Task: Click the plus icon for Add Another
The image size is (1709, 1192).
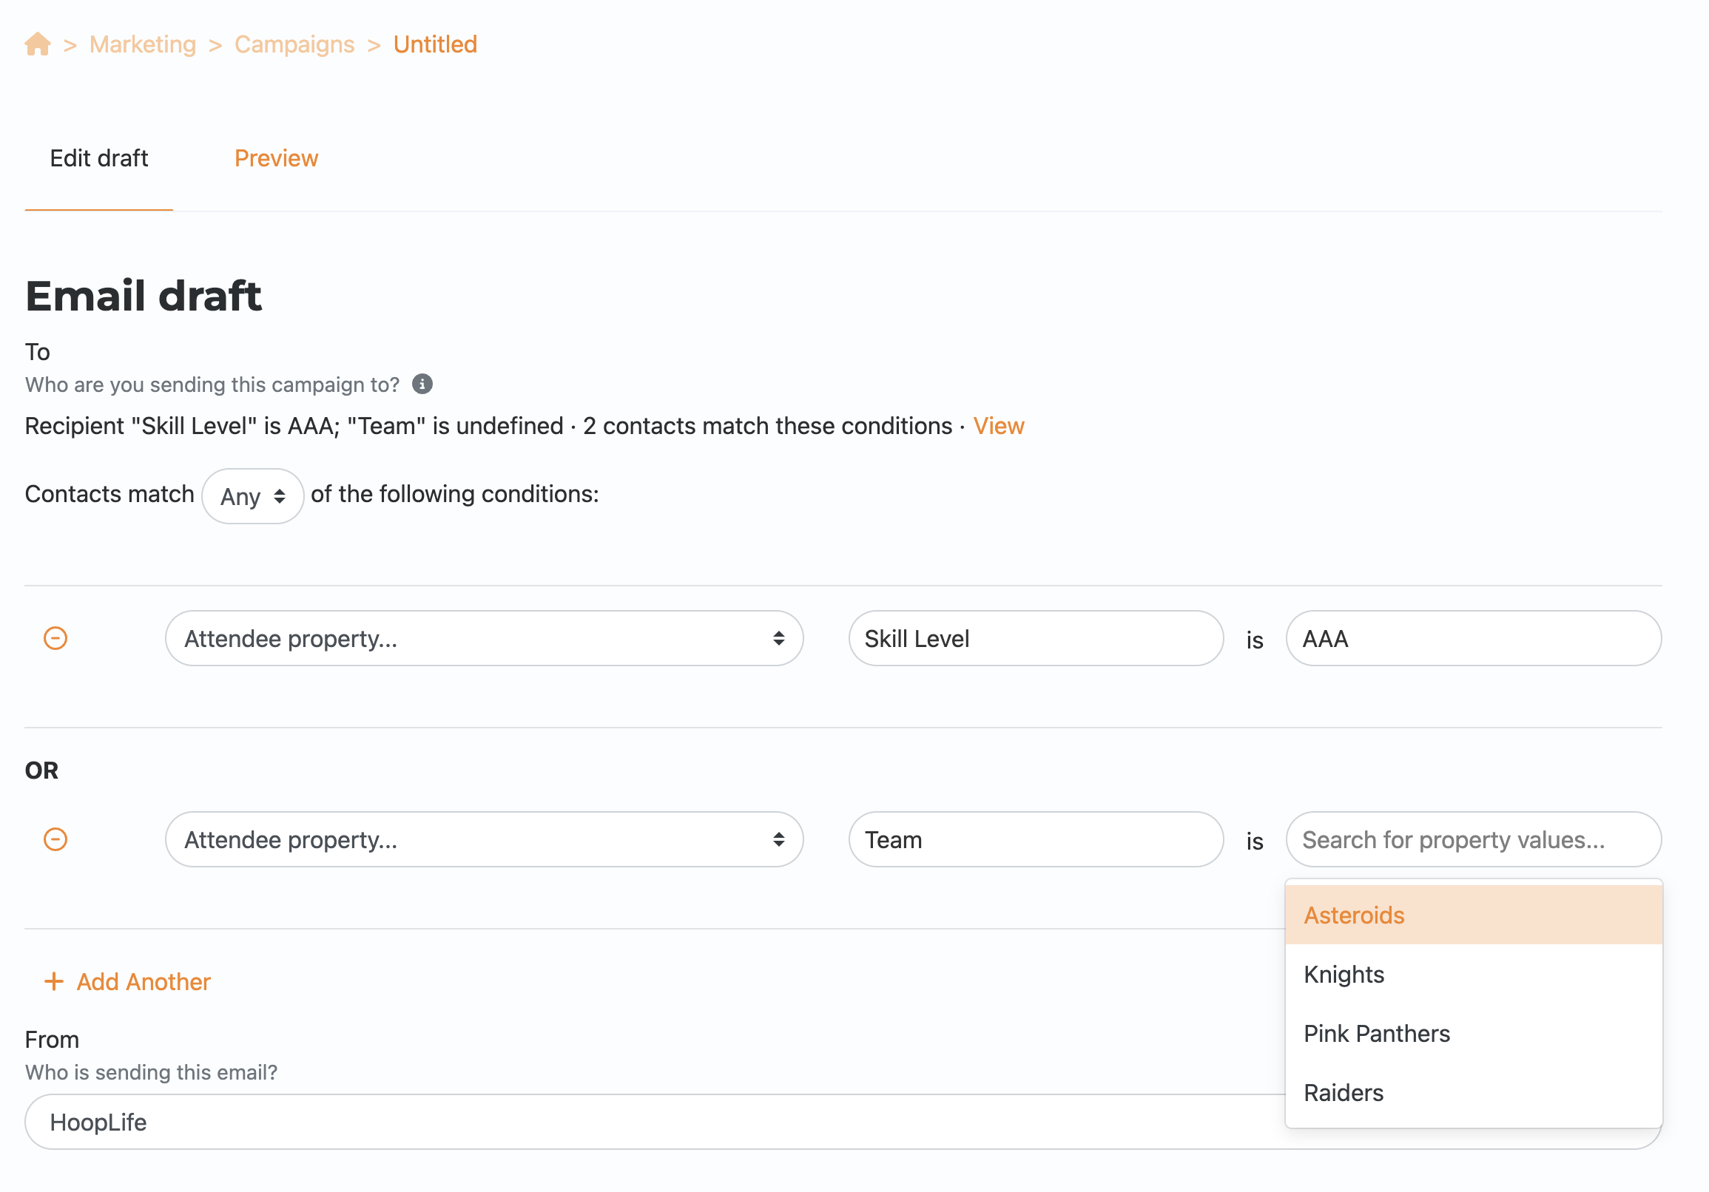Action: [x=53, y=981]
